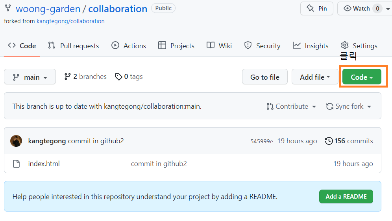Switch to the Wiki tab
This screenshot has width=392, height=221.
(219, 46)
